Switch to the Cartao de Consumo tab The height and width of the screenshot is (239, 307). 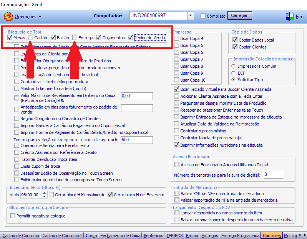21,236
